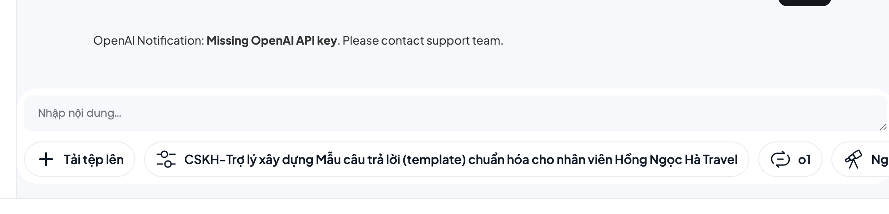Click the loop arrows icon next to o1
Screen dimensions: 889x214
(x=780, y=159)
